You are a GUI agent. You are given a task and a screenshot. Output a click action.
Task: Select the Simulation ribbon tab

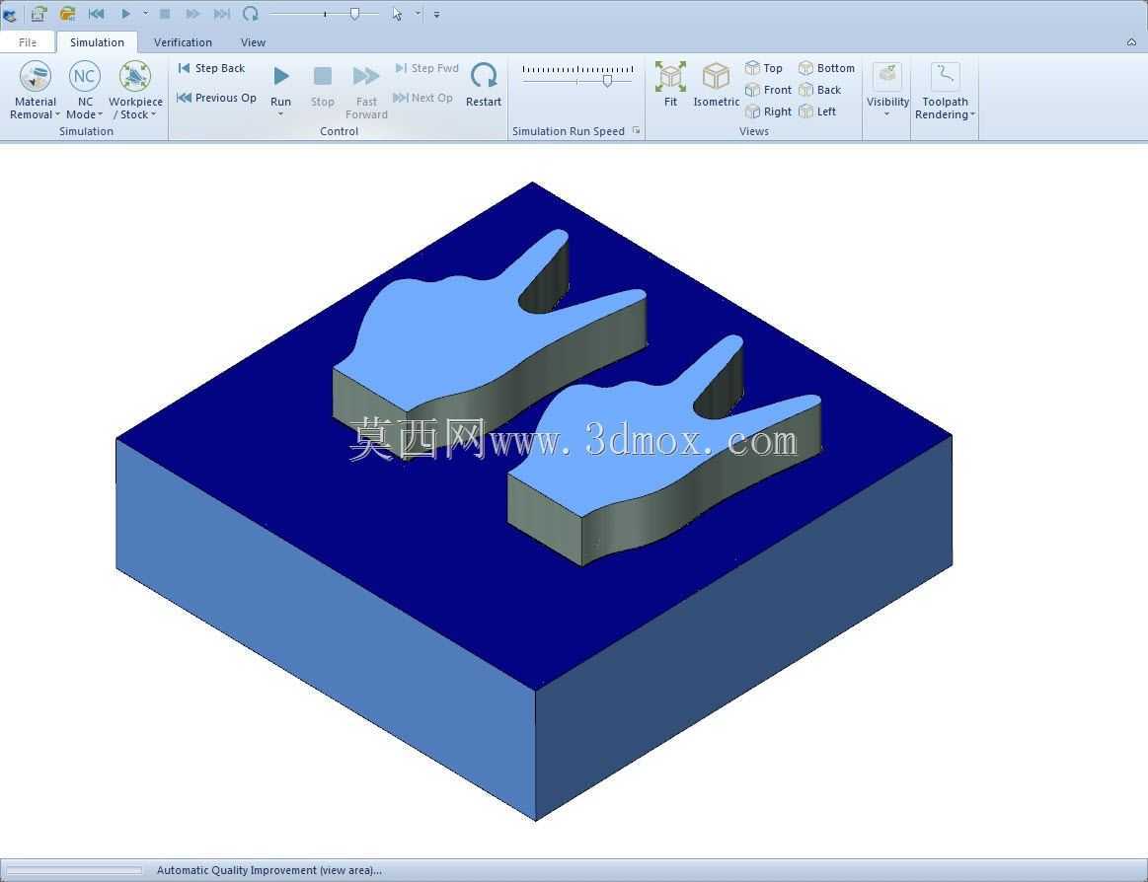point(97,42)
